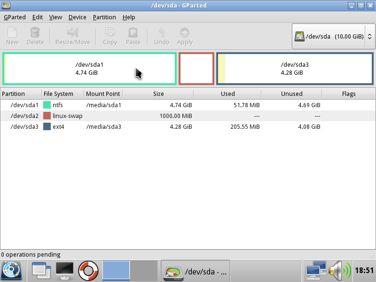Select the /dev/sda3 block in disk map
This screenshot has width=376, height=282.
(x=295, y=69)
